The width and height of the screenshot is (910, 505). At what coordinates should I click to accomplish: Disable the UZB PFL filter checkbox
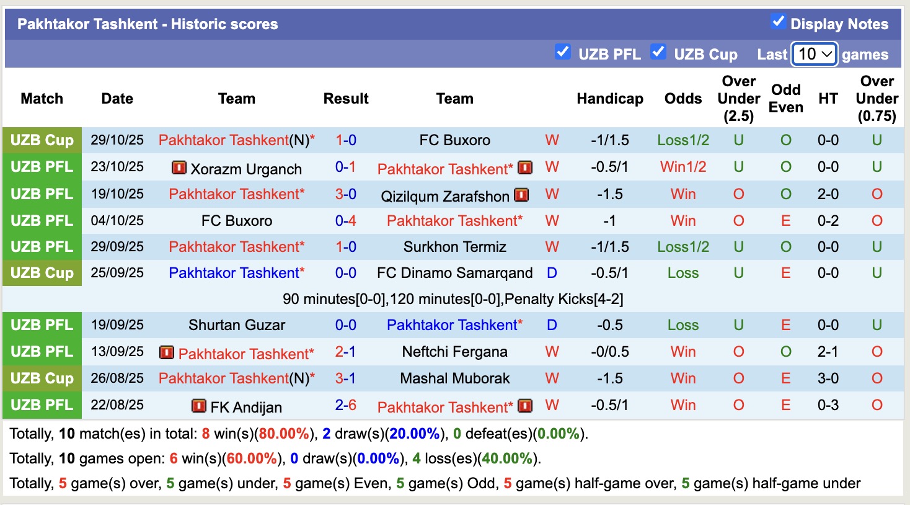tap(563, 52)
